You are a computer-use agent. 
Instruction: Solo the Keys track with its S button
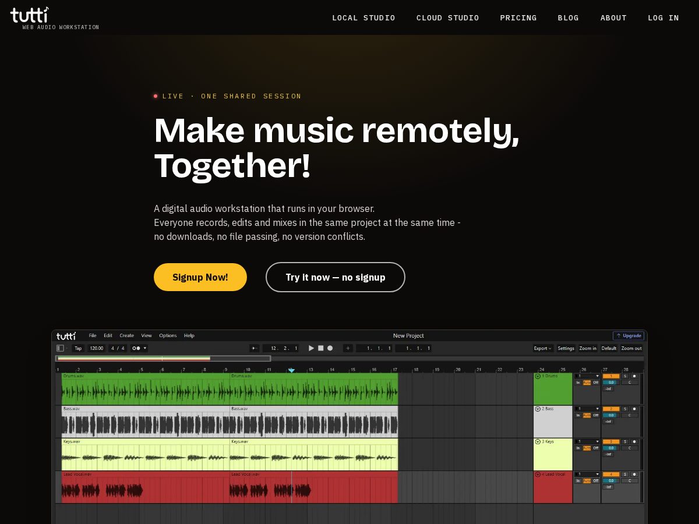(625, 441)
